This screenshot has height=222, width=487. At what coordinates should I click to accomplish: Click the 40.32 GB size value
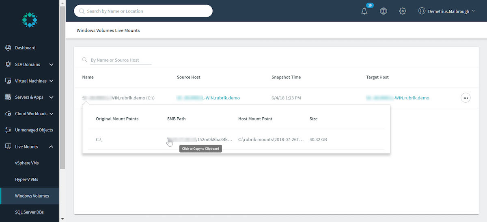[x=318, y=140]
